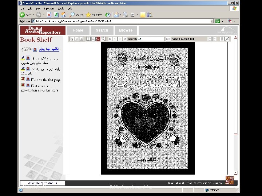Screen dimensions: 262x196
Task: Click the zoom-in magnifier in the viewer toolbar
Action: pos(93,39)
